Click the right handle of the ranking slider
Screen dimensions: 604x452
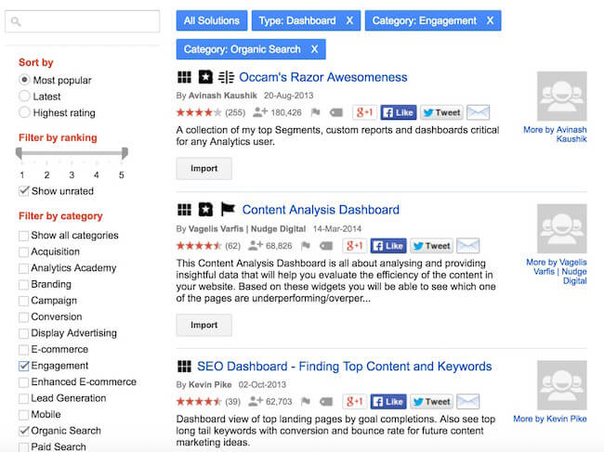click(x=125, y=153)
